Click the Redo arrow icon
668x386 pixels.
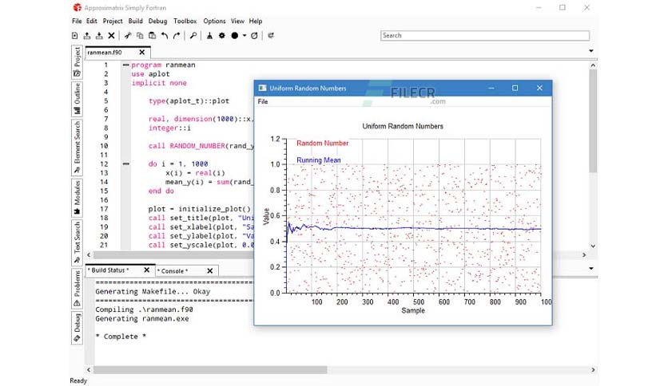pyautogui.click(x=177, y=36)
